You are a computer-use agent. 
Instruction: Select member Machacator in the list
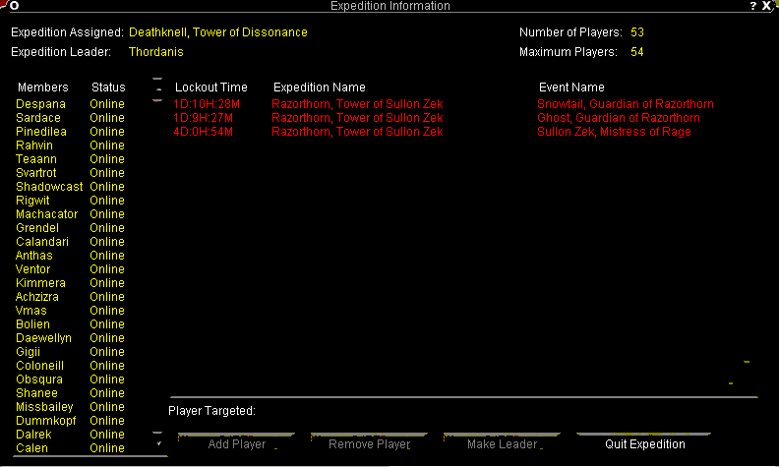(x=46, y=214)
